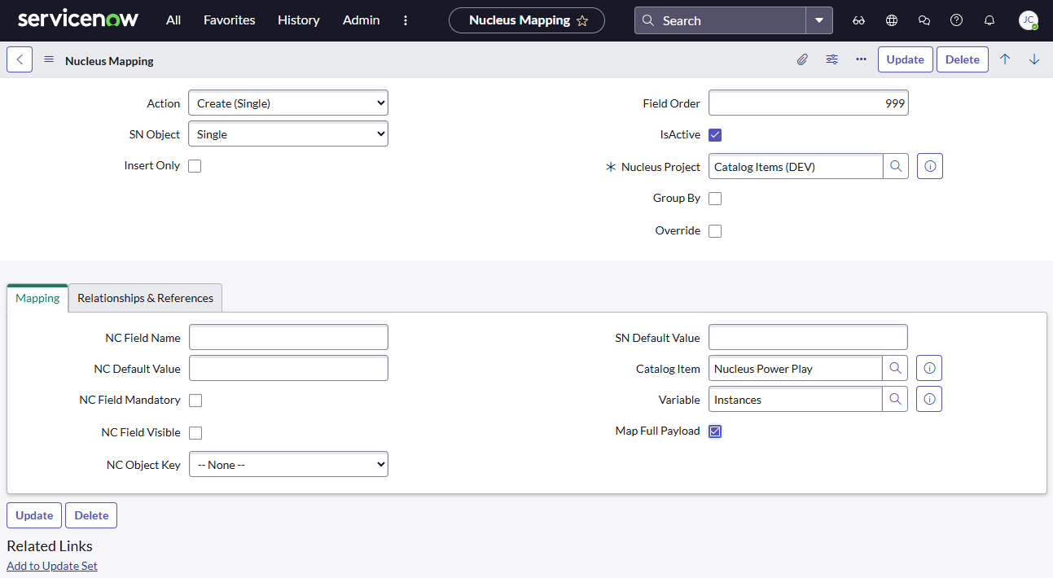Focus the NC Default Value input
1053x578 pixels.
pyautogui.click(x=288, y=369)
